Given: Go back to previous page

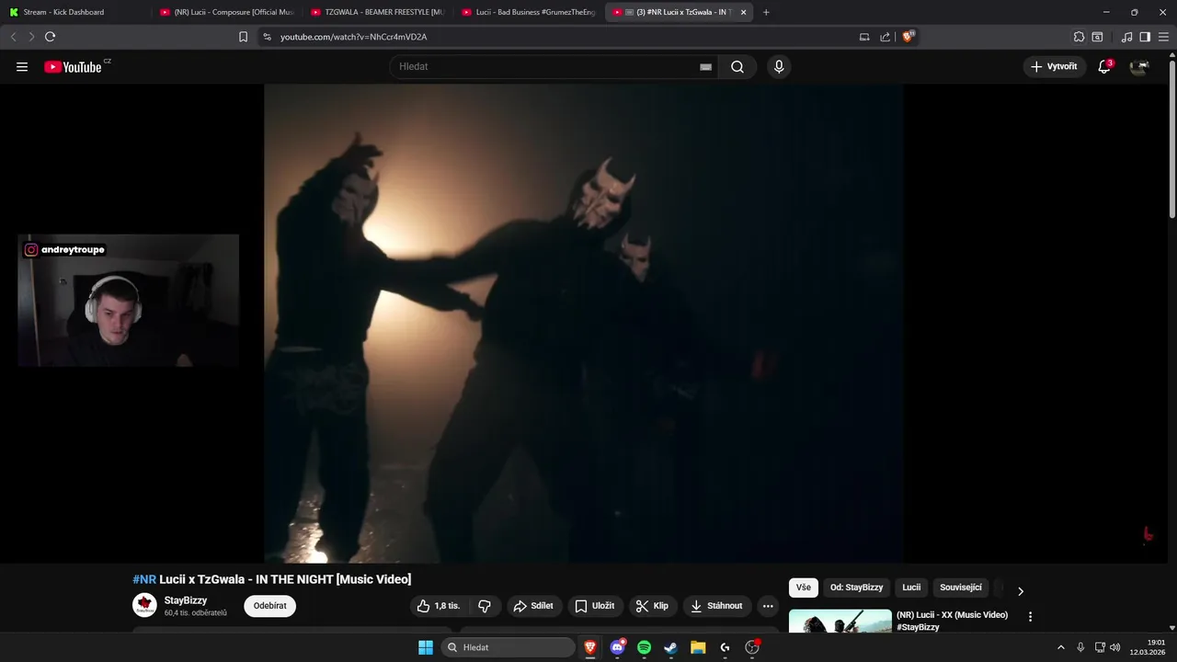Looking at the screenshot, I should click(13, 37).
